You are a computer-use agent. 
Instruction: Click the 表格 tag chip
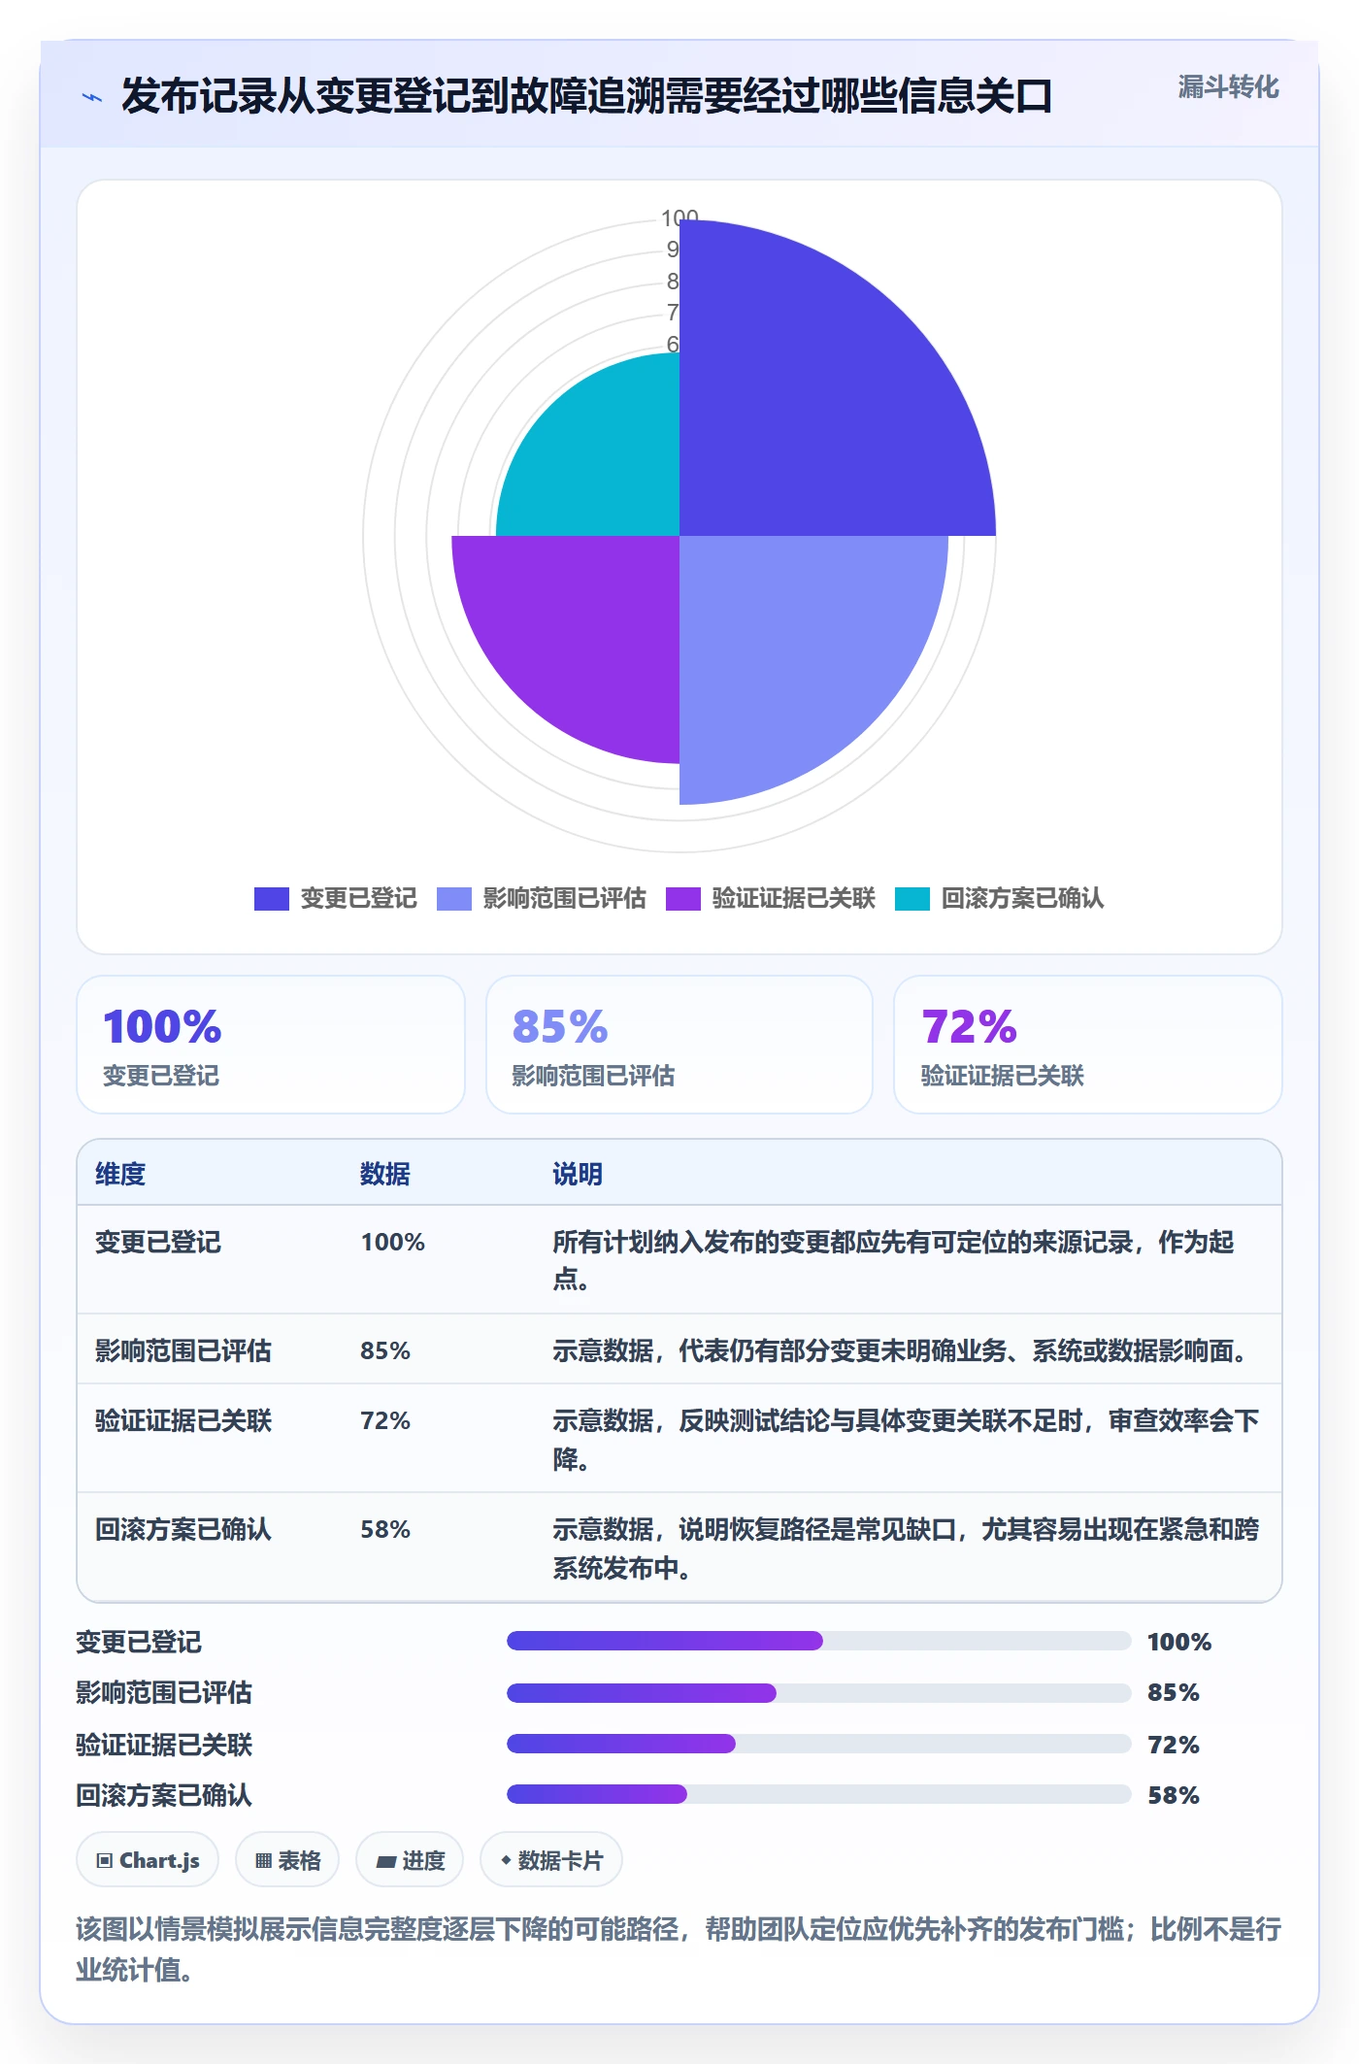(x=287, y=1860)
